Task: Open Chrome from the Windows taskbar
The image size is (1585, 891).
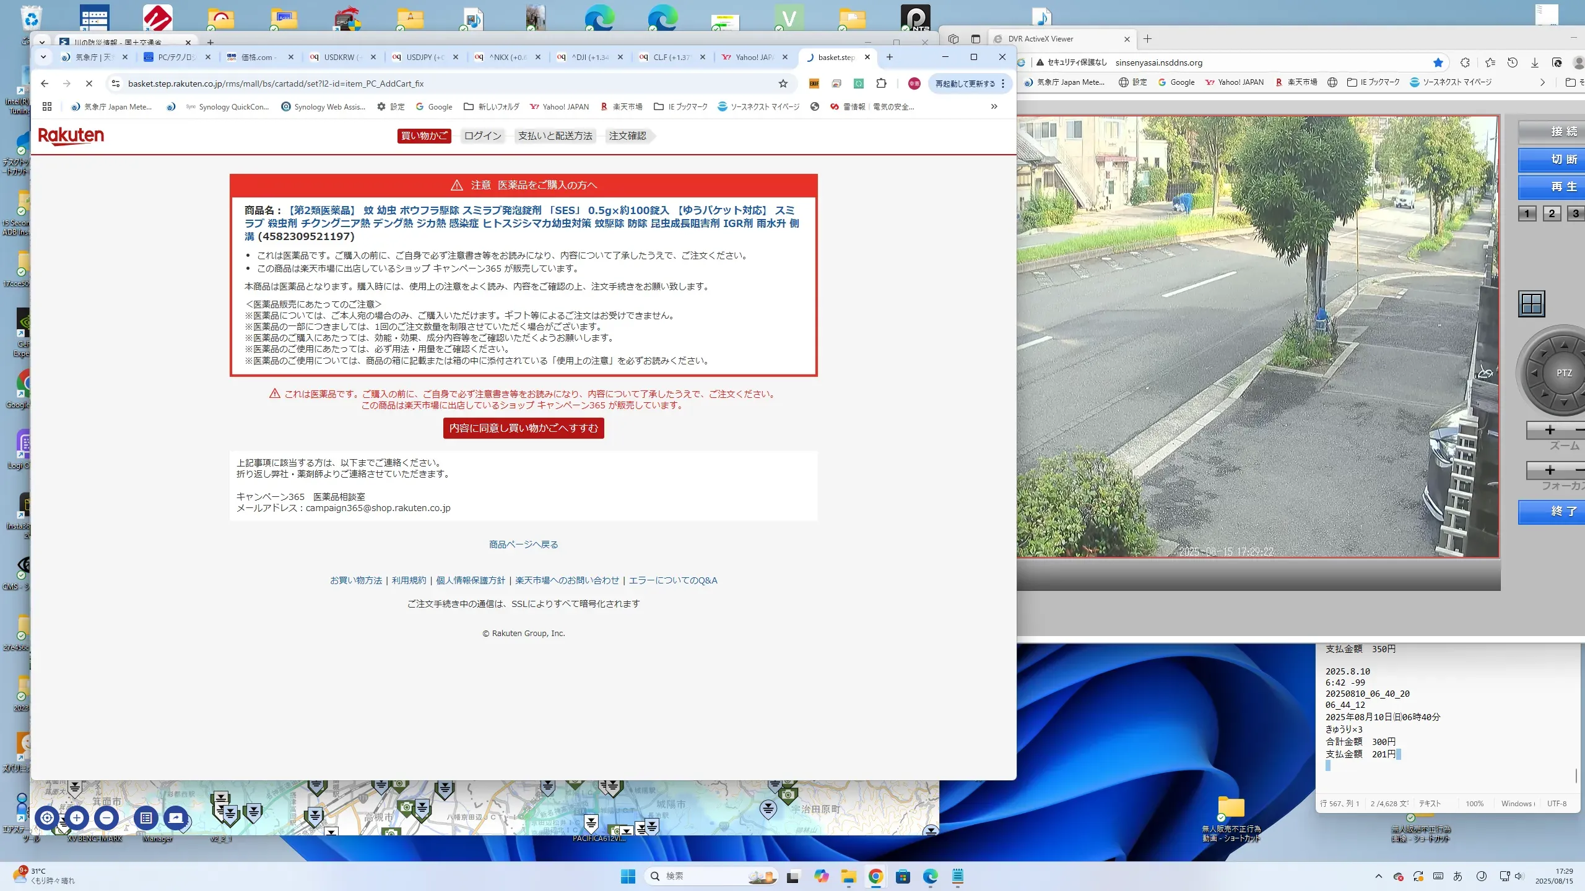Action: point(875,876)
